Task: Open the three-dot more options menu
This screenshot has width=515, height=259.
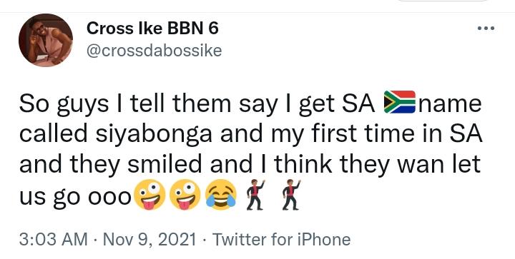Action: [486, 29]
